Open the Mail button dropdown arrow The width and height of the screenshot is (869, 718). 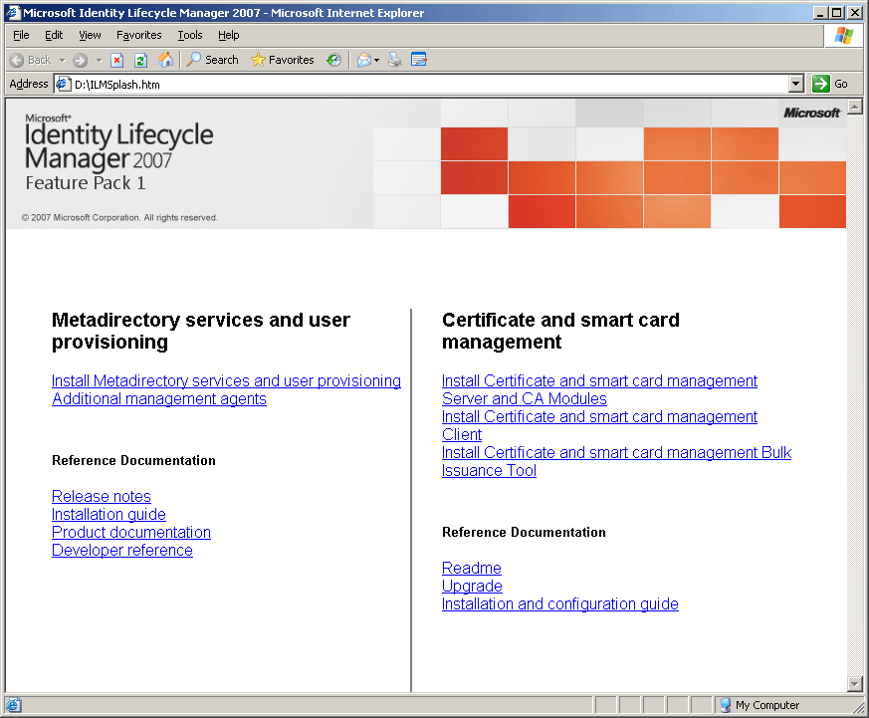pyautogui.click(x=377, y=60)
